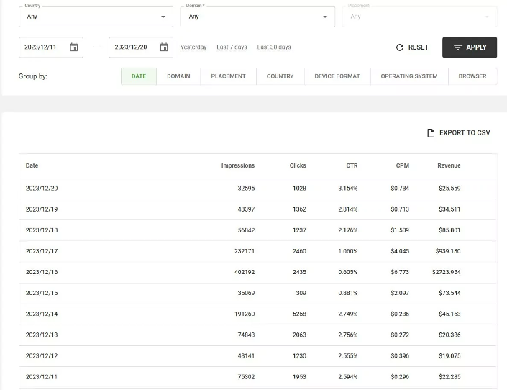Open the start date calendar picker icon

[74, 47]
